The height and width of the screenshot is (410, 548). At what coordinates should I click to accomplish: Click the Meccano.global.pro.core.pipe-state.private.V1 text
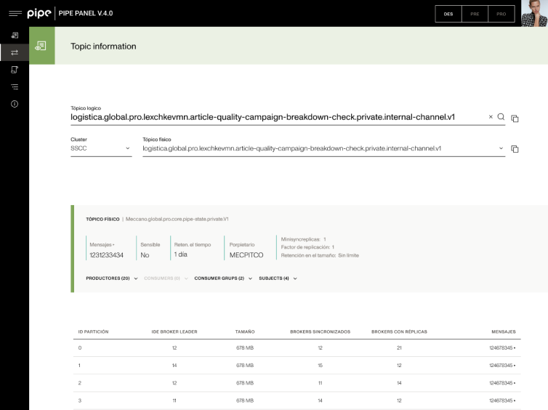(x=177, y=219)
